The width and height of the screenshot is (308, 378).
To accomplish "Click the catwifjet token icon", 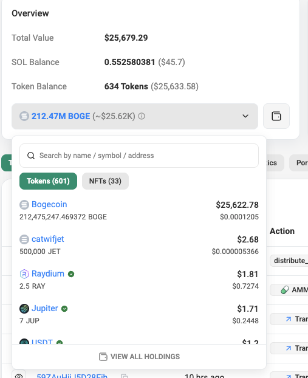I will (24, 239).
